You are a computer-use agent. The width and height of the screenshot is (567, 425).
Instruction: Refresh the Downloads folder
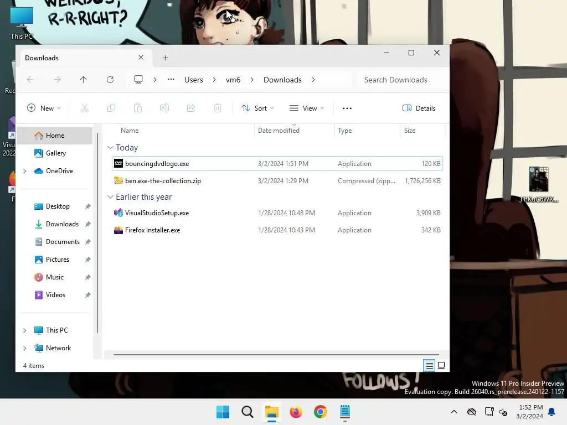coord(110,80)
